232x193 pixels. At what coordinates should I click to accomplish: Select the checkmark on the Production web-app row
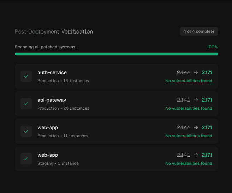[x=26, y=131]
